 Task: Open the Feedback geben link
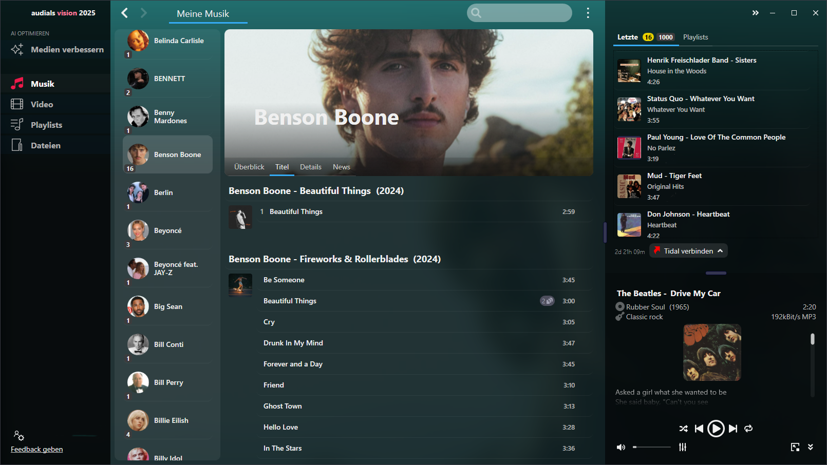click(x=37, y=449)
